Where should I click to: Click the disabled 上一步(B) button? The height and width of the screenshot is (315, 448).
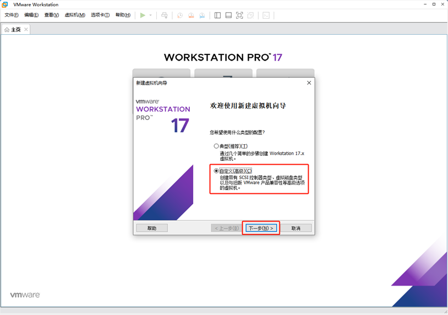227,228
